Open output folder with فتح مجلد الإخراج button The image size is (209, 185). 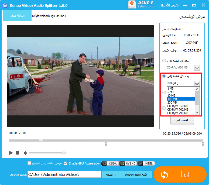tap(136, 174)
